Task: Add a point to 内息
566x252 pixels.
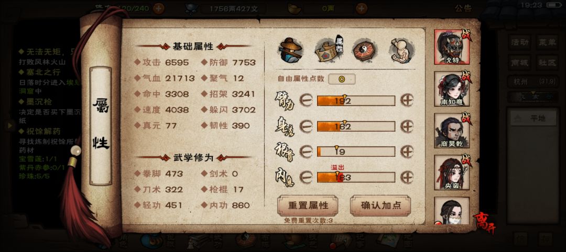Action: (x=407, y=177)
